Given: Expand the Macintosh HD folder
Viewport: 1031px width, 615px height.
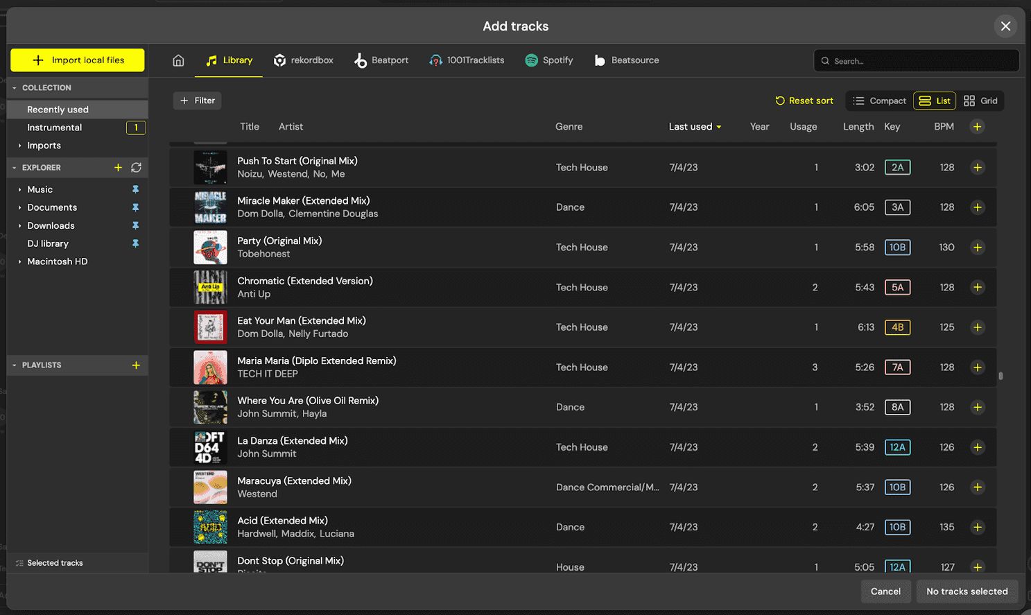Looking at the screenshot, I should tap(19, 262).
